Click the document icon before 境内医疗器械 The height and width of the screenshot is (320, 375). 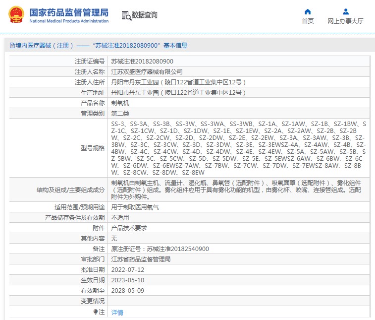click(x=12, y=45)
